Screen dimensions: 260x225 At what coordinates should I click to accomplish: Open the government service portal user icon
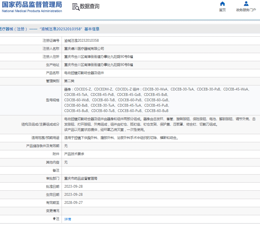click(x=246, y=4)
